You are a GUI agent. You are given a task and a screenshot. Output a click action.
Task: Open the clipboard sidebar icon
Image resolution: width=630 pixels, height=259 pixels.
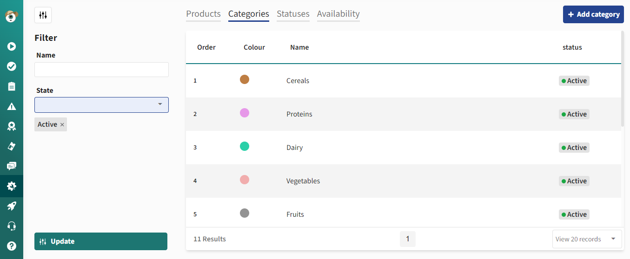click(x=12, y=86)
